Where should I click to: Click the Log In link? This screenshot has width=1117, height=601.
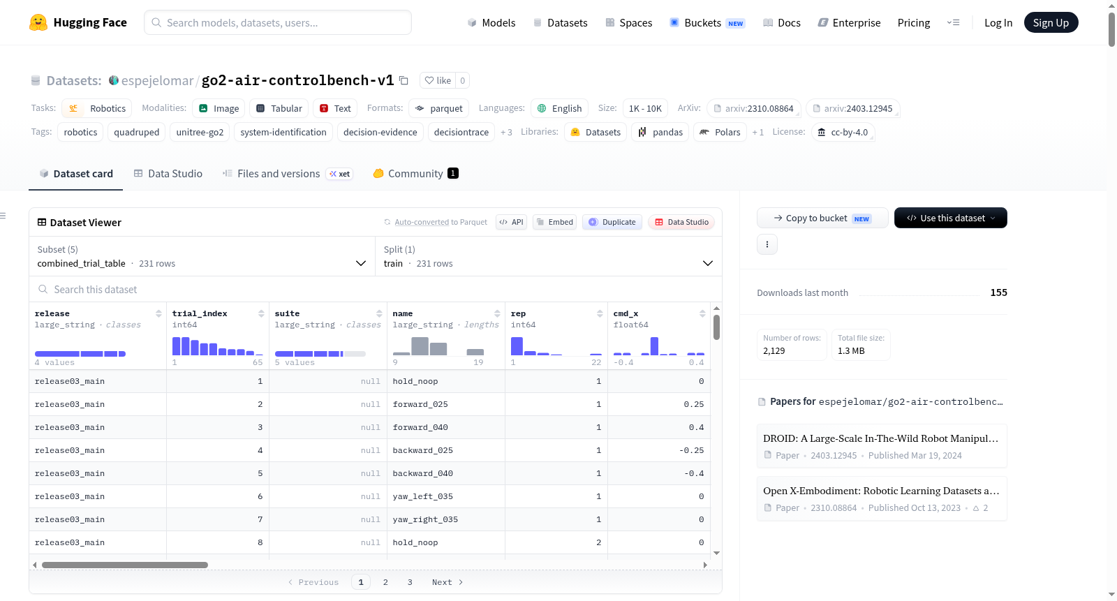tap(998, 22)
